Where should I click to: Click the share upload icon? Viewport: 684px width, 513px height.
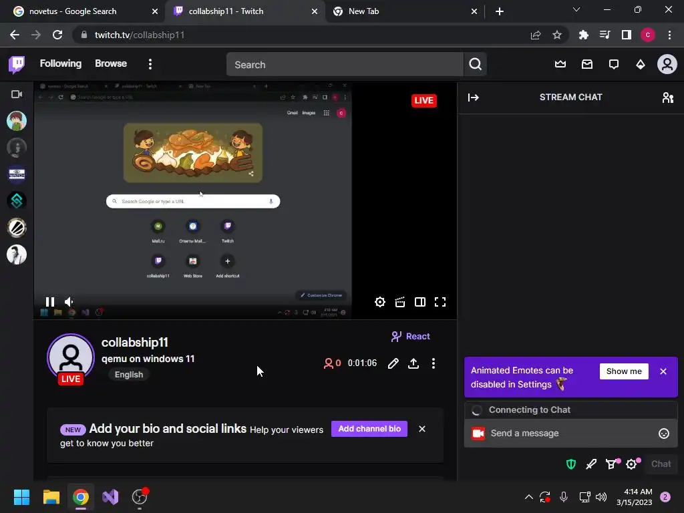click(x=413, y=363)
